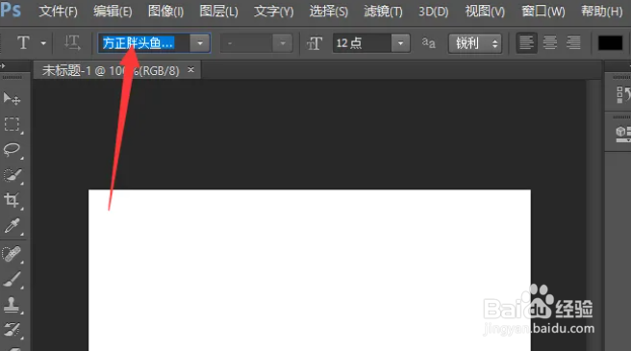Open the 窗口(W) menu
631x351 pixels.
point(543,11)
